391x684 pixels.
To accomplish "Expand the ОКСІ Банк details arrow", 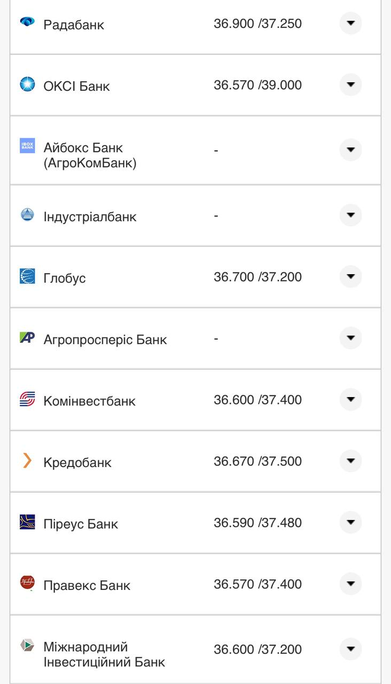I will click(350, 84).
